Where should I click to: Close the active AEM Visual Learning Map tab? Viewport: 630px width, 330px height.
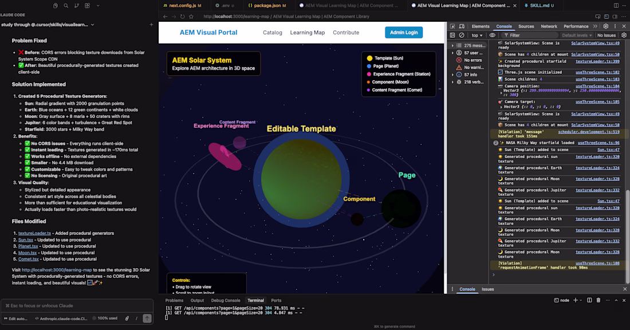515,6
